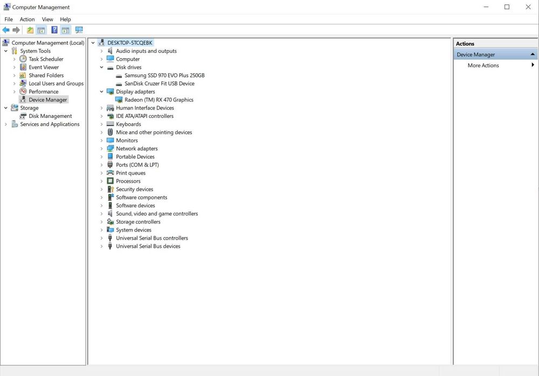Select Computer Management (Local) root
Viewport: 539px width, 376px height.
[48, 43]
